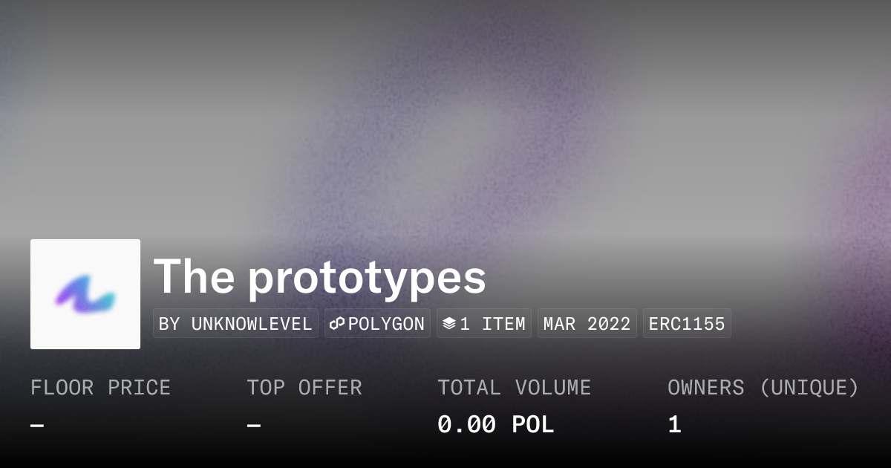The height and width of the screenshot is (468, 891).
Task: Click the "The prototypes" collection title
Action: point(320,277)
